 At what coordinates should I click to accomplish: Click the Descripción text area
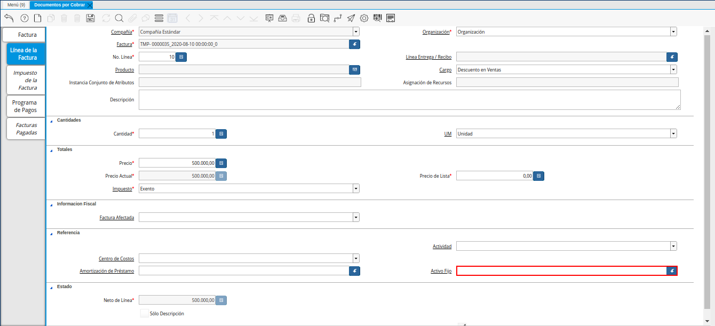click(x=409, y=100)
